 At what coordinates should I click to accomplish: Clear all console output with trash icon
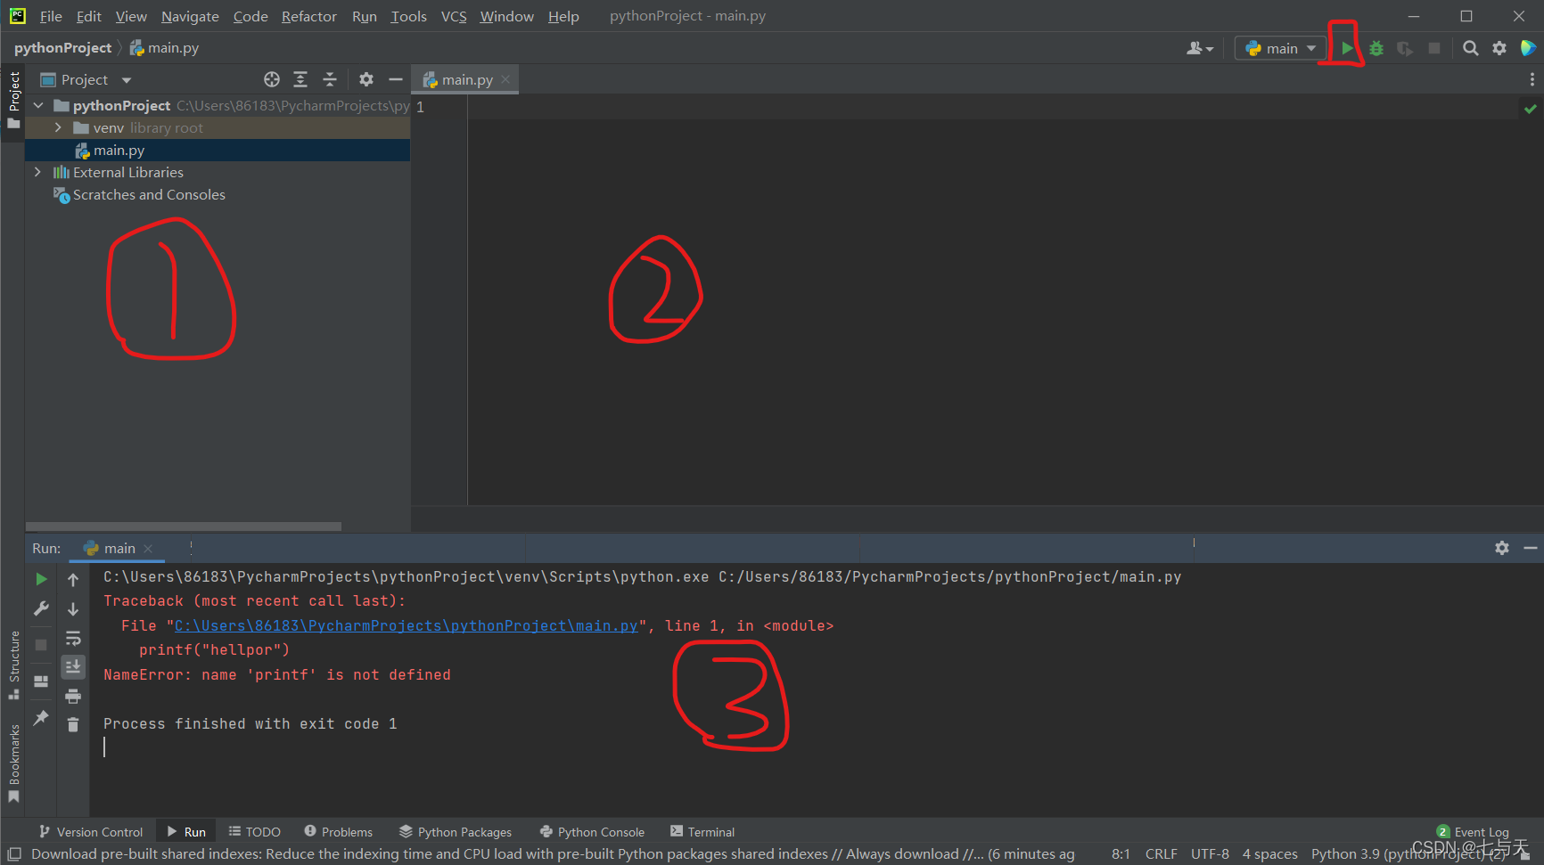73,725
